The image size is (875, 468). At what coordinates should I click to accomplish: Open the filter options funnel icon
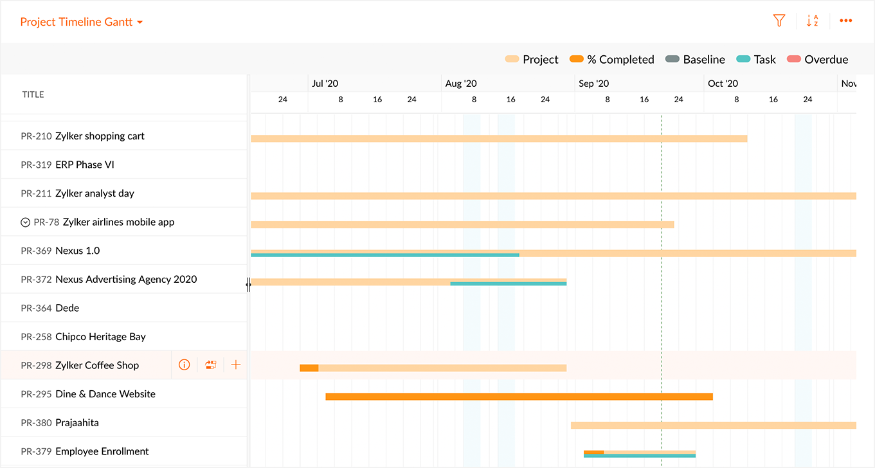click(779, 21)
